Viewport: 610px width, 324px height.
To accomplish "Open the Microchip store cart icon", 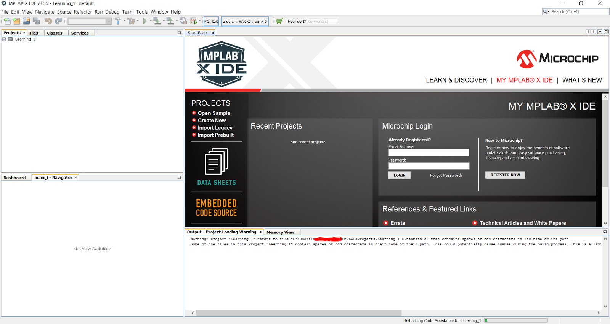I will 279,21.
